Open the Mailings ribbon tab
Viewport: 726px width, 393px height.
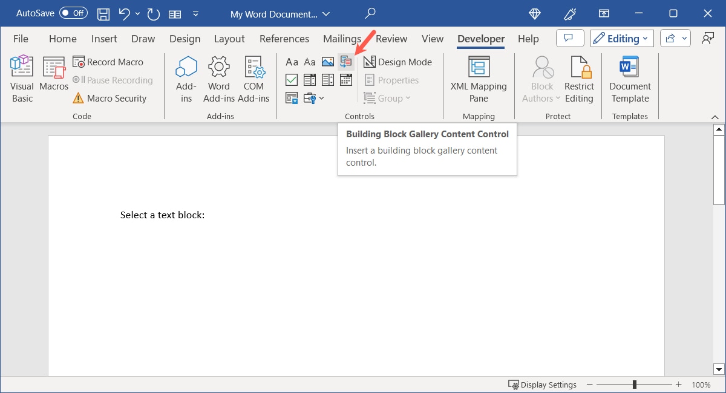342,38
